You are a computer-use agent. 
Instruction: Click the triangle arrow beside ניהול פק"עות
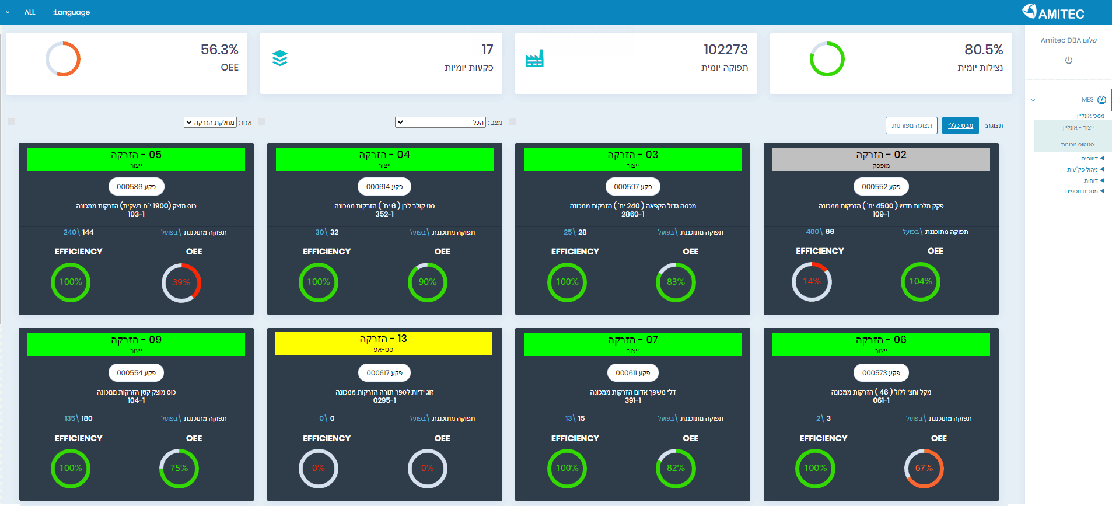pos(1102,169)
